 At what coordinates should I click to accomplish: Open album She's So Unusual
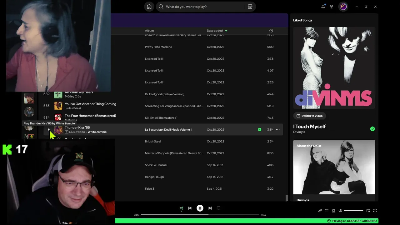coord(156,165)
